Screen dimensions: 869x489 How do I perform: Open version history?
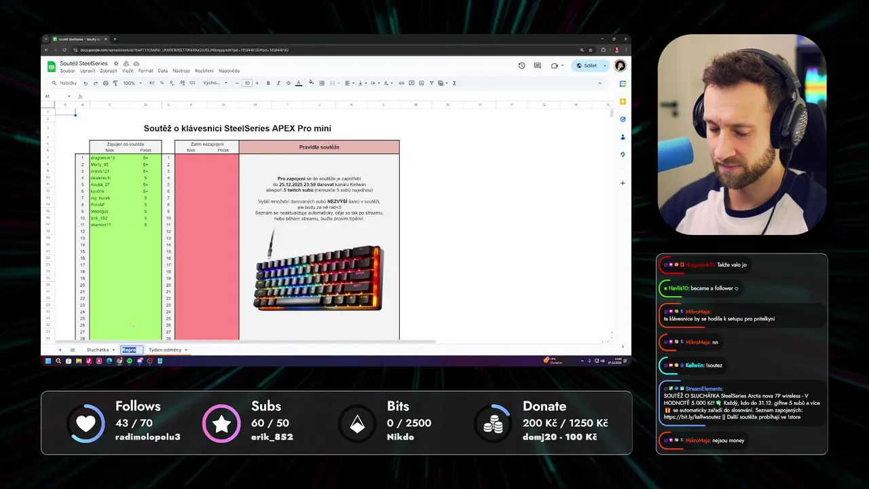(521, 66)
